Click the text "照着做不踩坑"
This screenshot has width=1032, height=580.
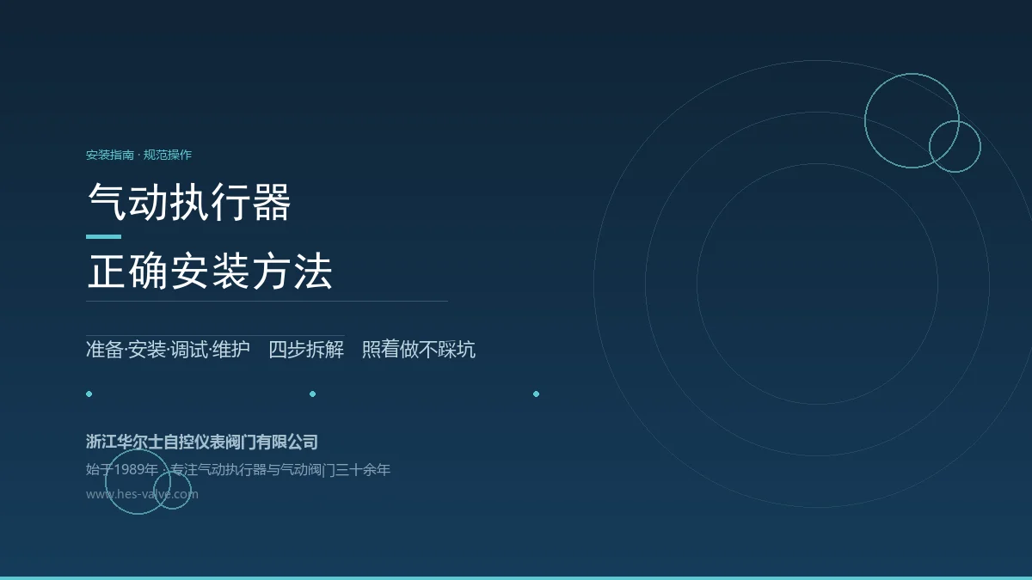[x=418, y=350]
